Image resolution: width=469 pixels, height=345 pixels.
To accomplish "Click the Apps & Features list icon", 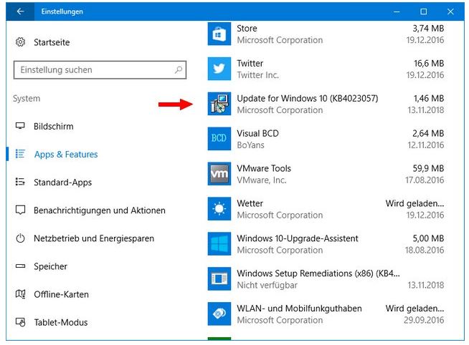I will (x=20, y=154).
